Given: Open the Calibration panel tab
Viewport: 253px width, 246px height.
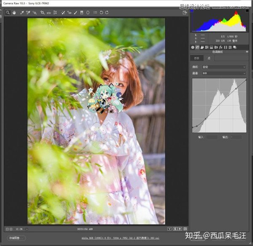Looking at the screenshot, I should pyautogui.click(x=226, y=47).
